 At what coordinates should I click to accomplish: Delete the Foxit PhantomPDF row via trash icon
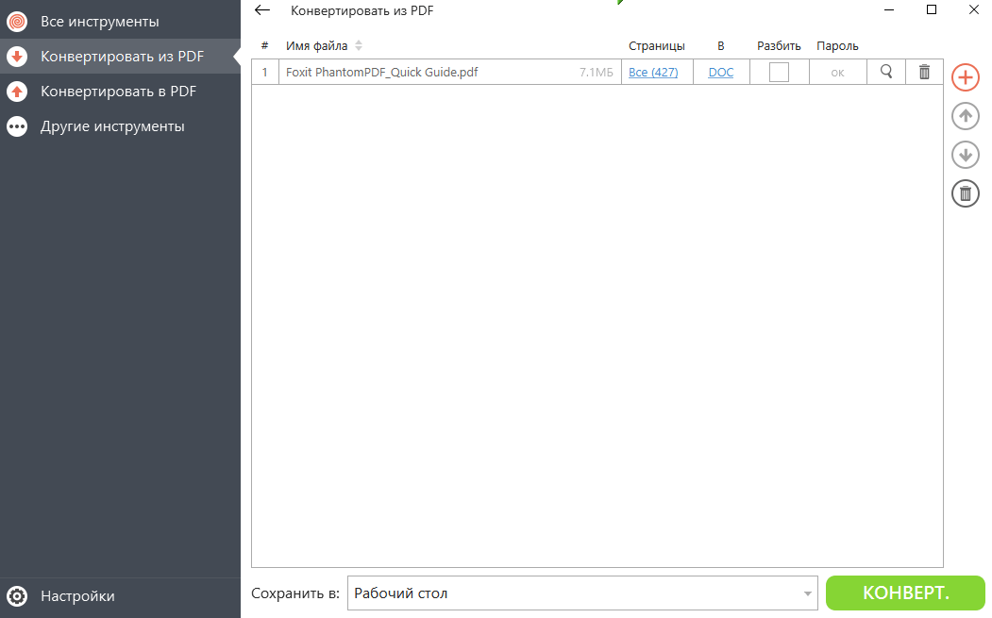tap(924, 72)
